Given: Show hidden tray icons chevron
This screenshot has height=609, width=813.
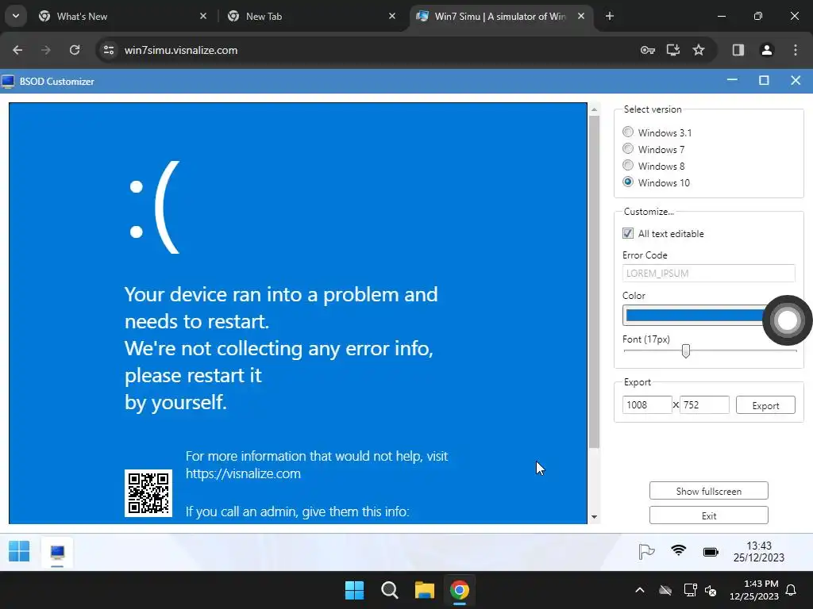Looking at the screenshot, I should 640,590.
